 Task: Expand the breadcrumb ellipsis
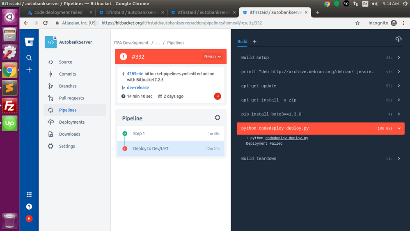pos(158,43)
